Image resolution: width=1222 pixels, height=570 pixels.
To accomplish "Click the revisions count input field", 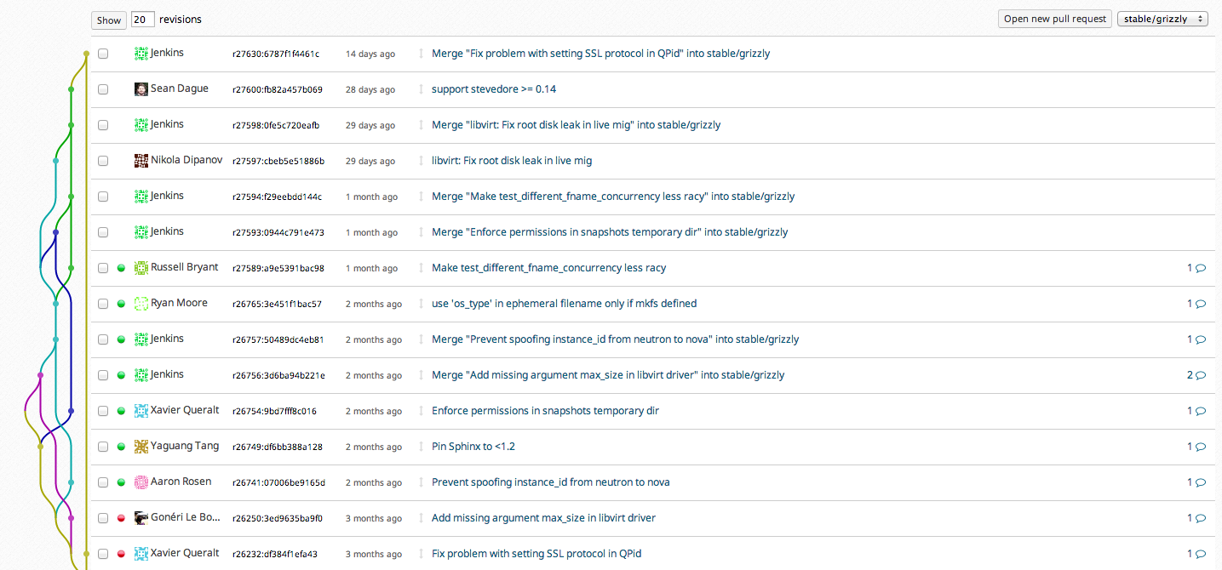I will pyautogui.click(x=142, y=20).
